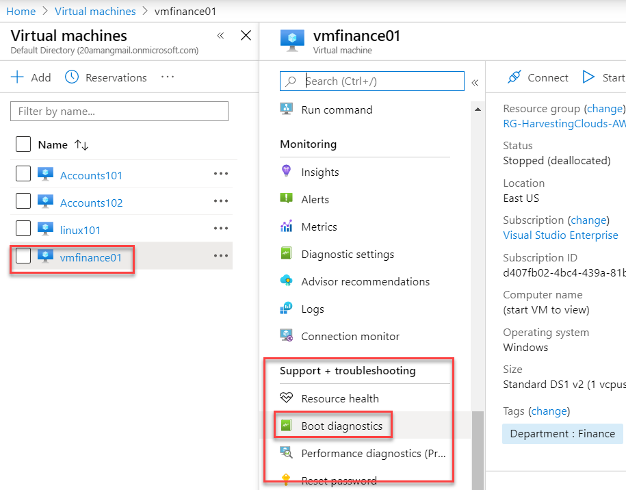Click the Add plus icon
This screenshot has height=490, width=626.
click(x=17, y=77)
